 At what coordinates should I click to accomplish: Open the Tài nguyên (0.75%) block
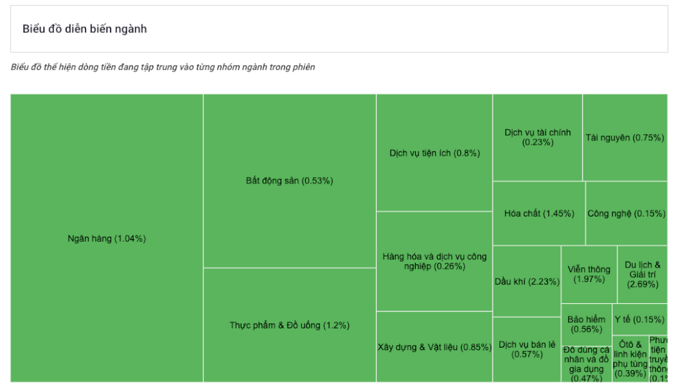tap(625, 138)
